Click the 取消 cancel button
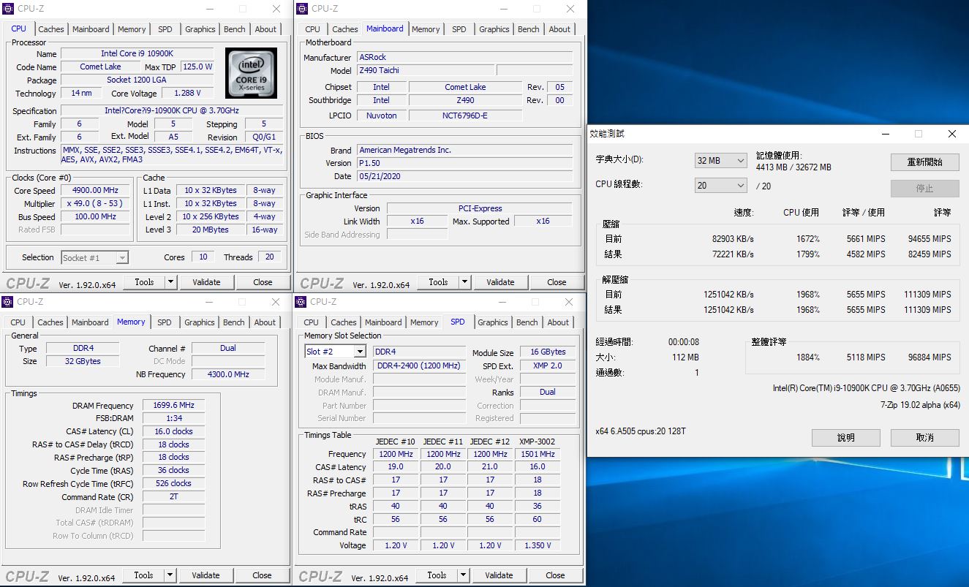Screen dimensions: 969x587 click(925, 437)
